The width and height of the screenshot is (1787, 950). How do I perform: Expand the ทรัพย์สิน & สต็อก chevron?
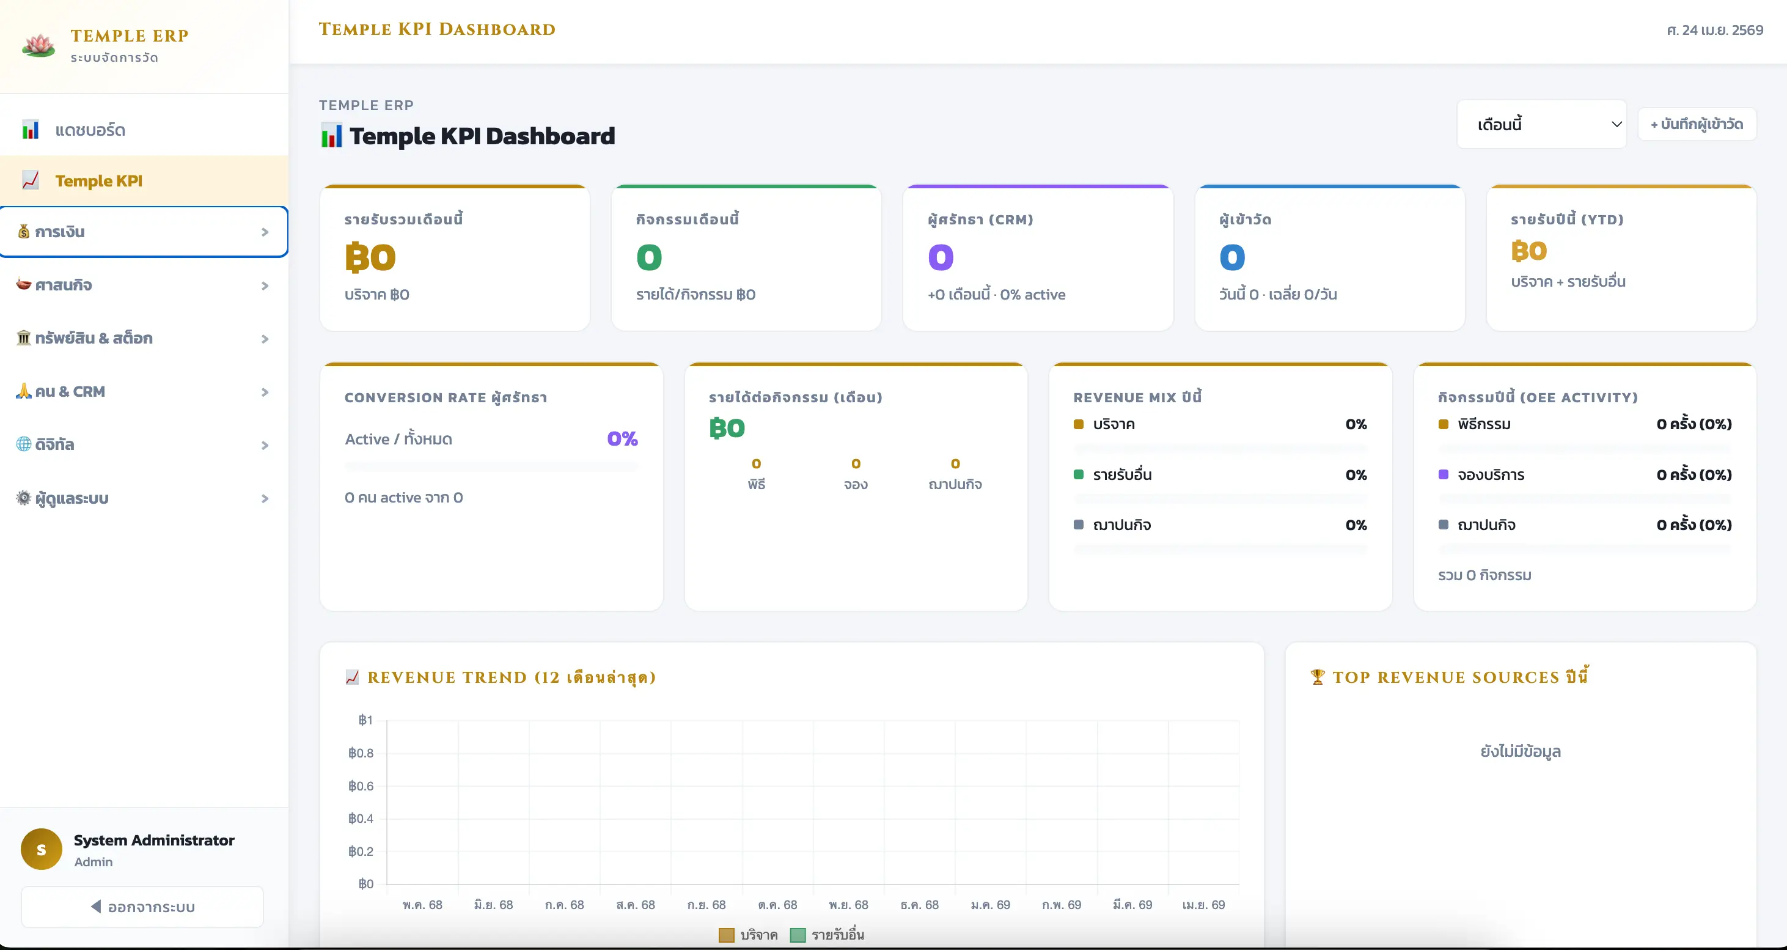(265, 339)
